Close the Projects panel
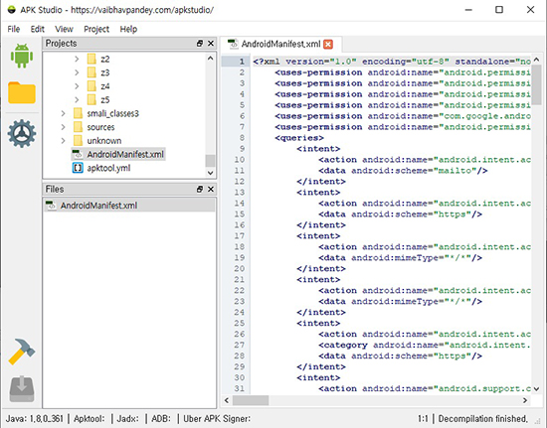Screen dimensions: 547x428 pos(211,43)
